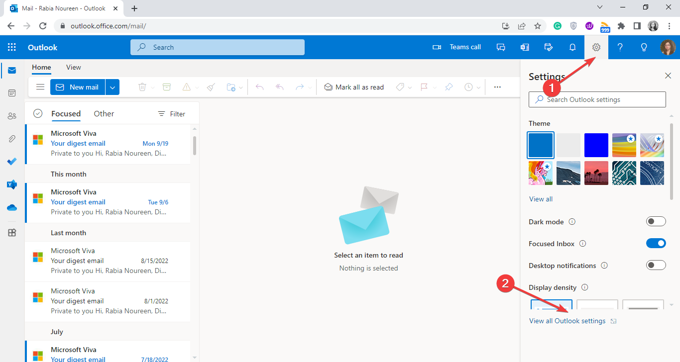Start a Teams call

coord(456,47)
